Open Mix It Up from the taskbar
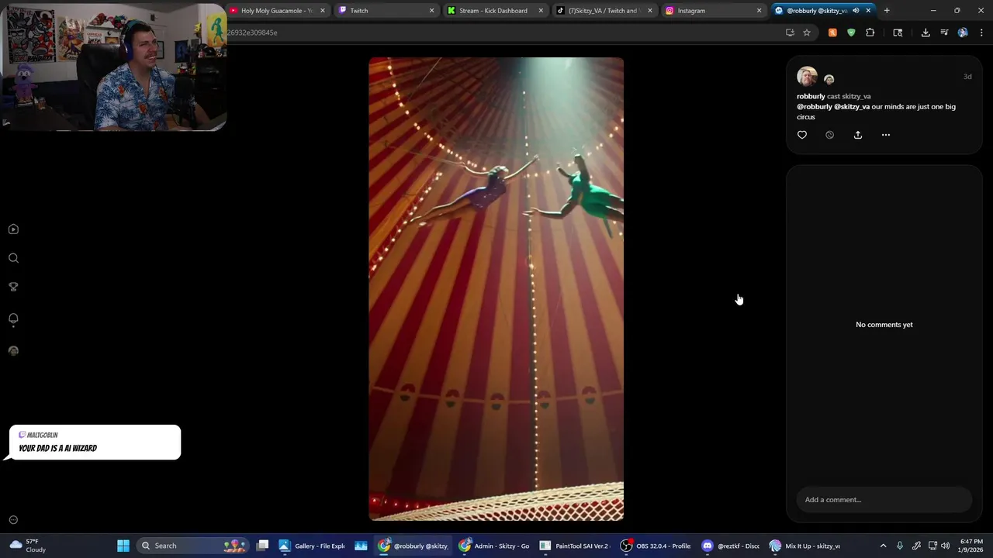Viewport: 993px width, 558px height. [x=805, y=546]
